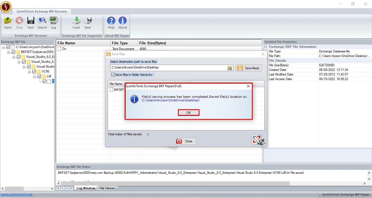Collapse the node directly above Visual Studio
The image size is (372, 198).
[19, 62]
